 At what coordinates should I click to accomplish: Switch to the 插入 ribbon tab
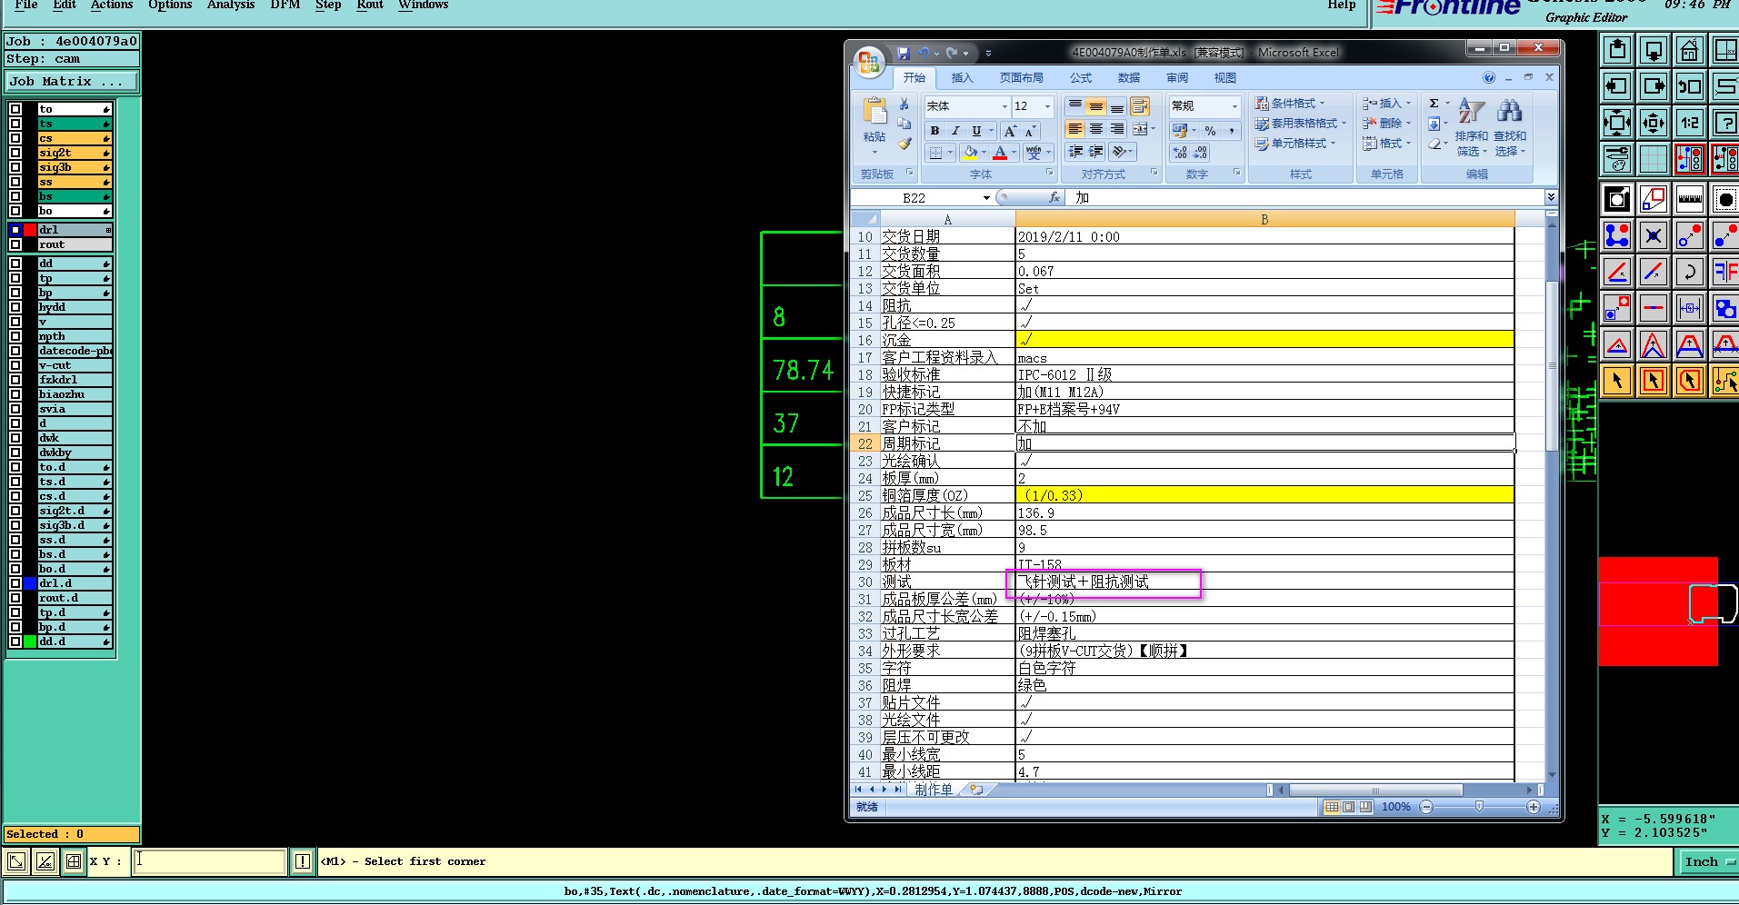click(x=962, y=78)
